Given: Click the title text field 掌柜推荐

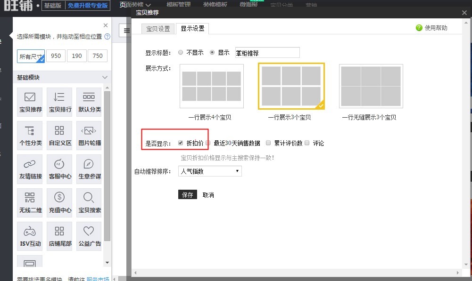Looking at the screenshot, I should (x=267, y=53).
